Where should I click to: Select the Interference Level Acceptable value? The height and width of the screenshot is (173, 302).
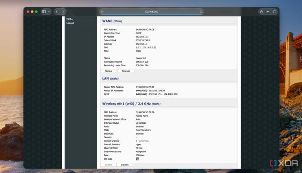pyautogui.click(x=141, y=151)
